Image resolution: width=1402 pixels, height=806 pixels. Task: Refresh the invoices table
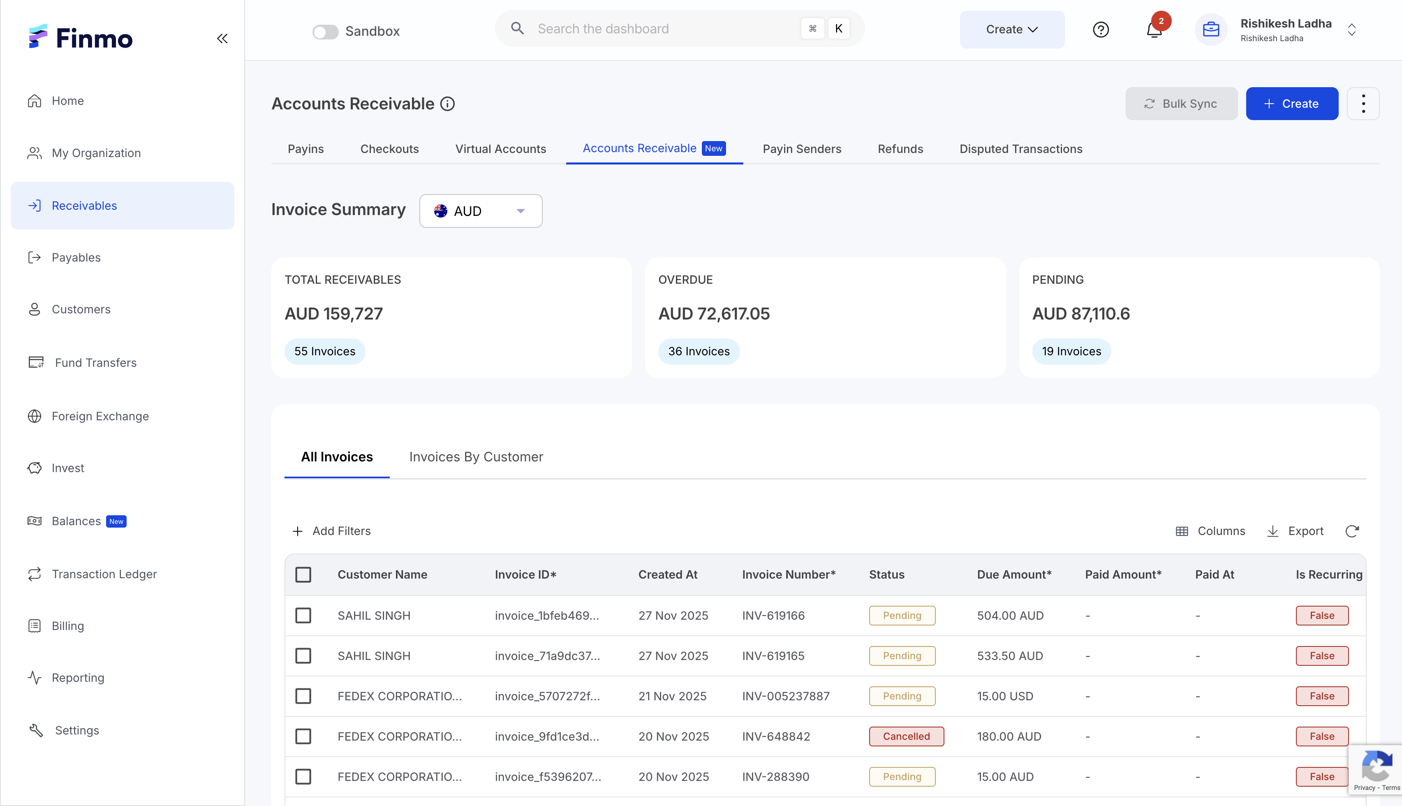pos(1352,531)
